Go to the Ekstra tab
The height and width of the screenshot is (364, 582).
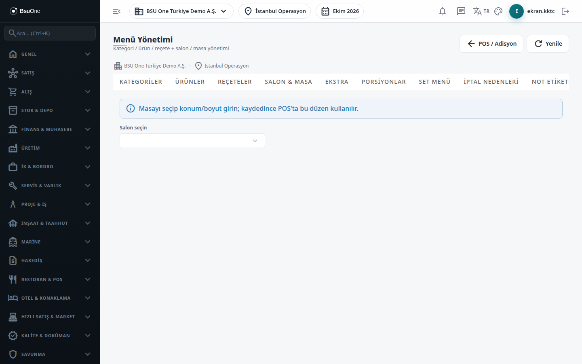coord(337,82)
